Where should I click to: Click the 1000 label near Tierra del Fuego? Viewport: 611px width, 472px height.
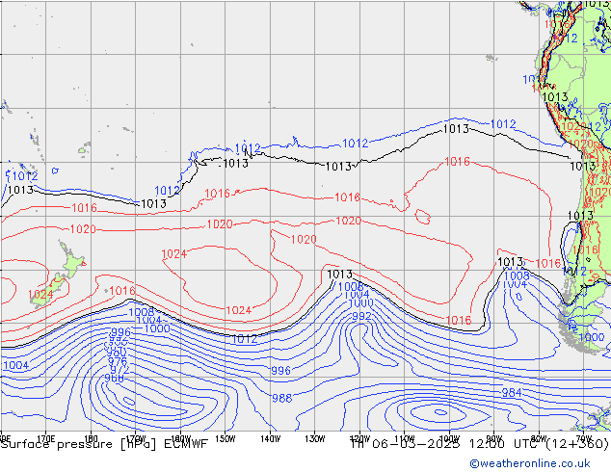[x=592, y=337]
